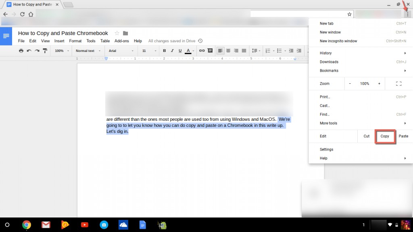Image resolution: width=413 pixels, height=232 pixels.
Task: Insert a link with the link icon
Action: tap(202, 50)
